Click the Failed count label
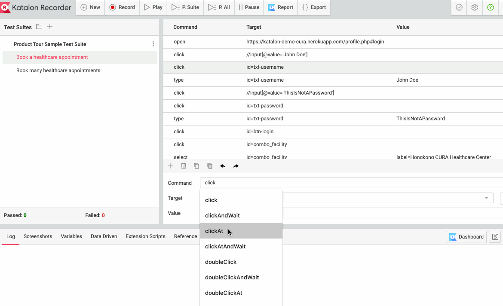This screenshot has width=503, height=306. [x=95, y=215]
